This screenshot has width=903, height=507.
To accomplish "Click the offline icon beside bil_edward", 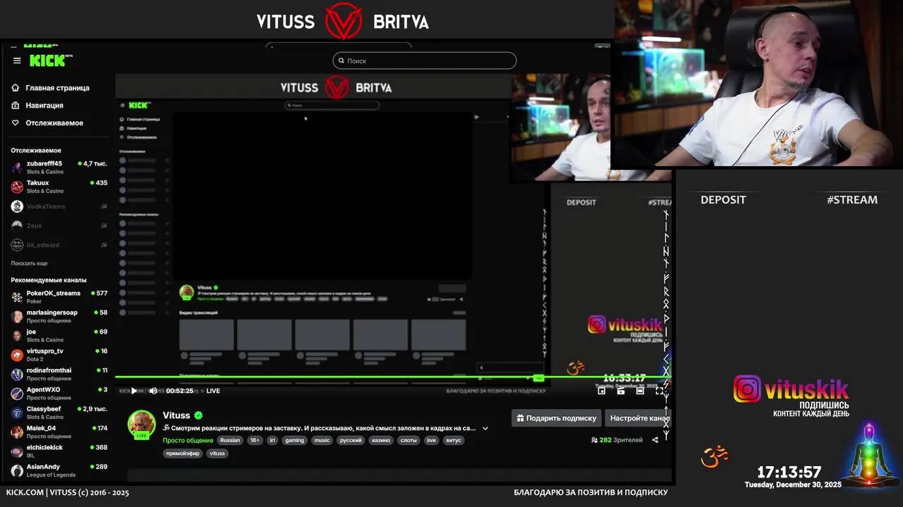I will click(x=104, y=245).
